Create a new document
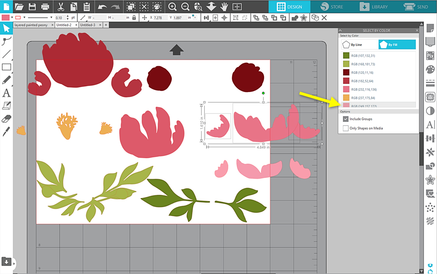 (6, 6)
